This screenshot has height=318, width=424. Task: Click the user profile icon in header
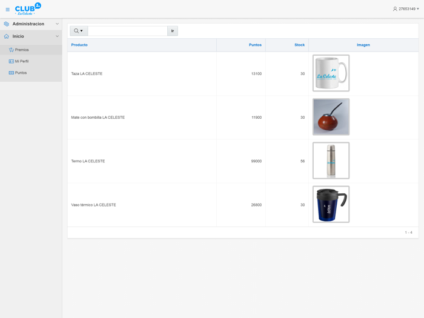pyautogui.click(x=395, y=9)
